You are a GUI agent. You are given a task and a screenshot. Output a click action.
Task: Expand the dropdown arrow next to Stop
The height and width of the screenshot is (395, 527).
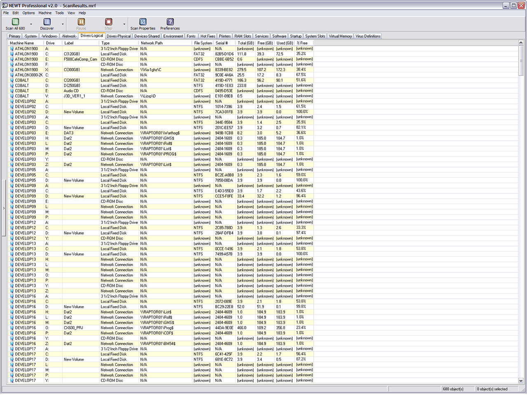tap(124, 24)
